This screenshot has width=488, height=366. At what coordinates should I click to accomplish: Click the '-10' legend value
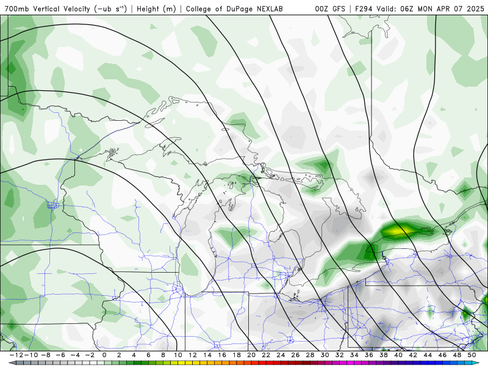[30, 355]
